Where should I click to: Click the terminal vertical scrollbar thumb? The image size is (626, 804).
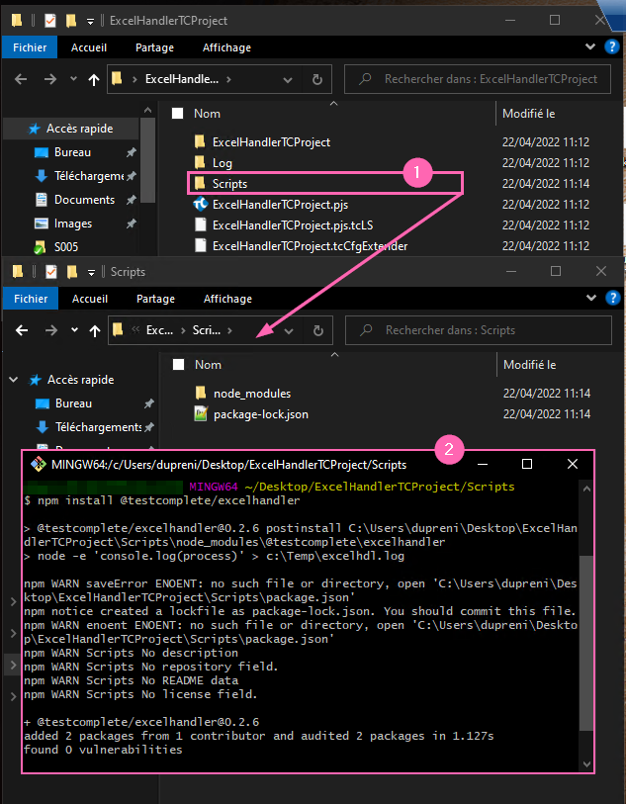pos(586,642)
